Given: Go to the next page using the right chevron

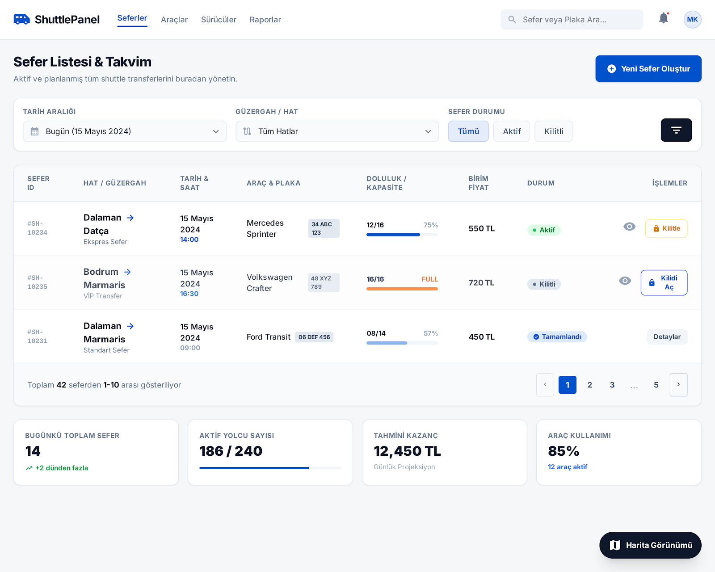Looking at the screenshot, I should 678,385.
